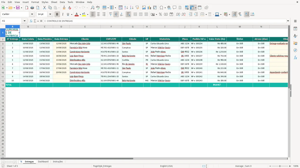This screenshot has width=300, height=168.
Task: Click the Insert Chart icon
Action: (x=149, y=8)
